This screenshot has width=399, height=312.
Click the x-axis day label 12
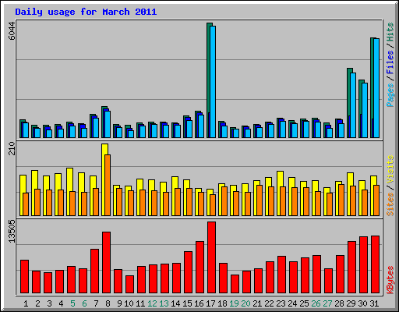click(152, 303)
